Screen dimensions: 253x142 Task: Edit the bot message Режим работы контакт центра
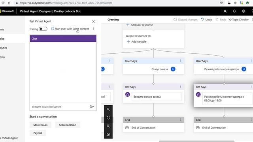point(227,99)
